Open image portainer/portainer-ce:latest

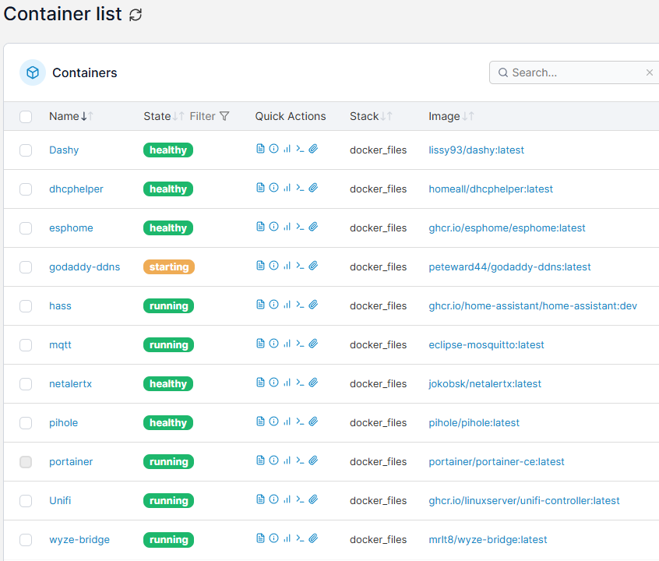pos(496,462)
